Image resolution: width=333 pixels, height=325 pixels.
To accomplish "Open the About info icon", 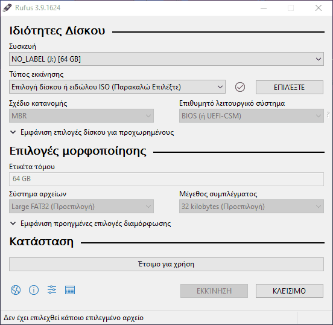I will (x=34, y=290).
